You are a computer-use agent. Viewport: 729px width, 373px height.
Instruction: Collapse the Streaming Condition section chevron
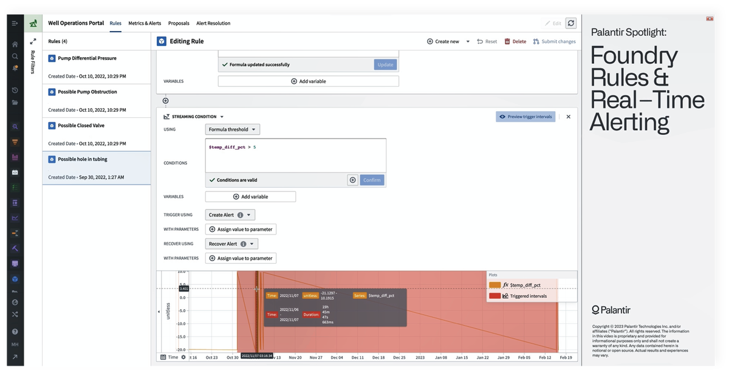coord(222,117)
